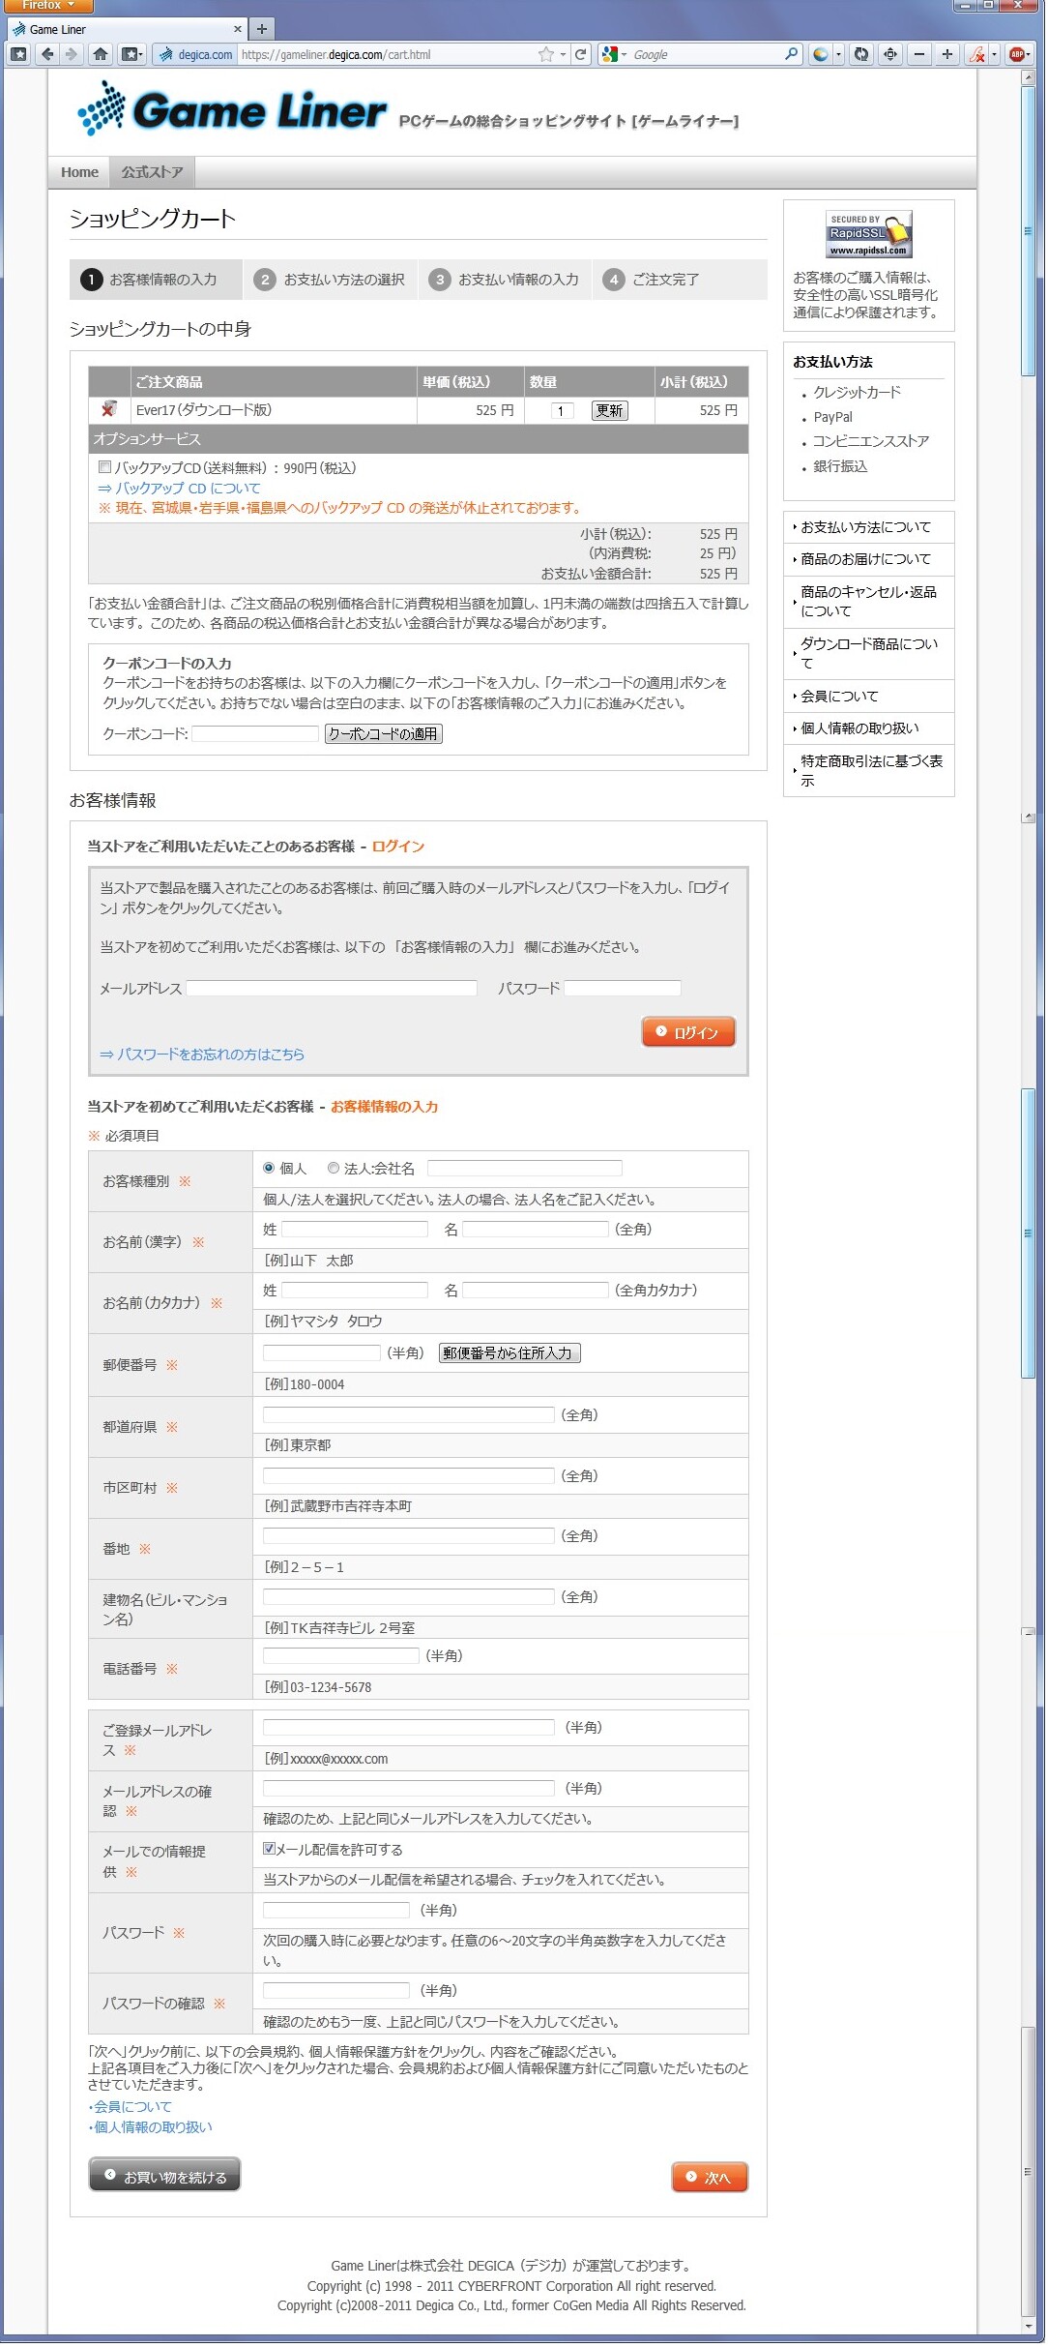This screenshot has height=2347, width=1048.
Task: Open the Firefox application menu
Action: tap(46, 6)
